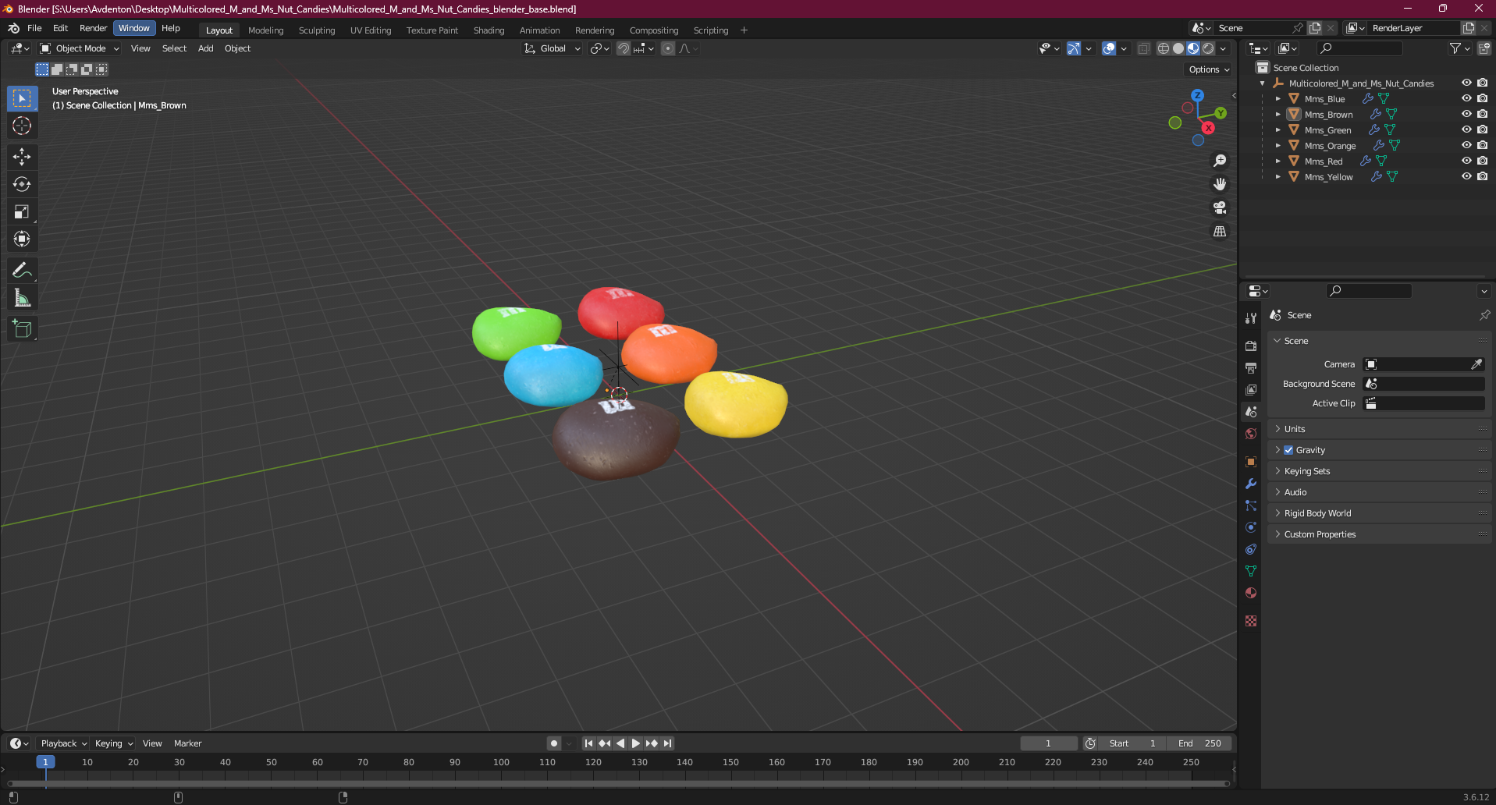Toggle snapping magnet in header
This screenshot has width=1496, height=805.
[x=624, y=48]
